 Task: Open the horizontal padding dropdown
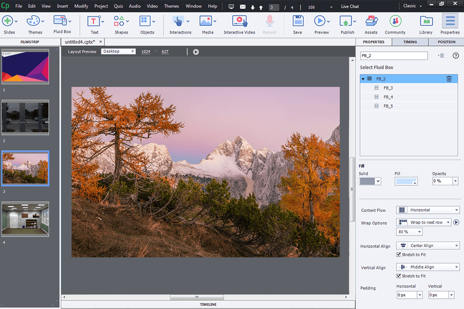(x=420, y=295)
